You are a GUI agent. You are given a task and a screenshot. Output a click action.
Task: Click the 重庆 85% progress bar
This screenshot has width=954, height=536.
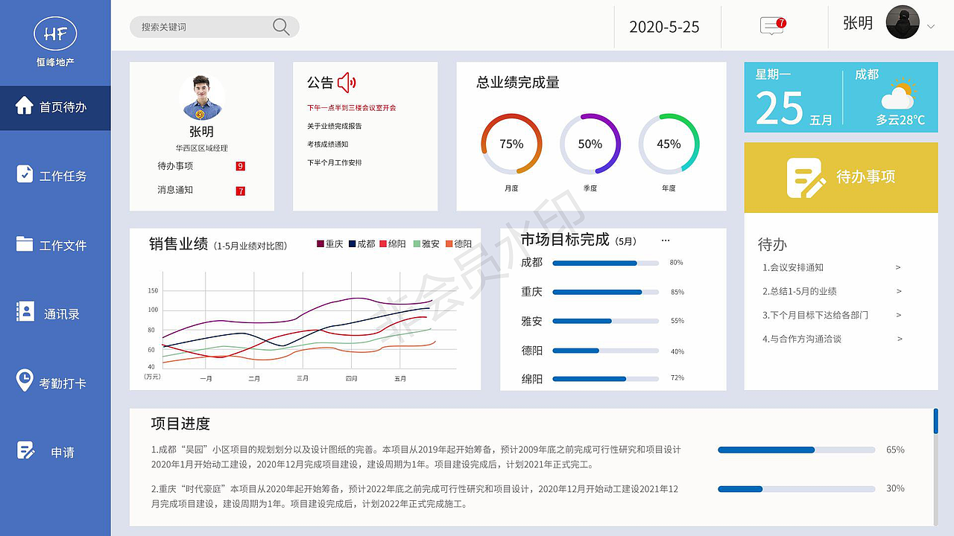point(605,292)
